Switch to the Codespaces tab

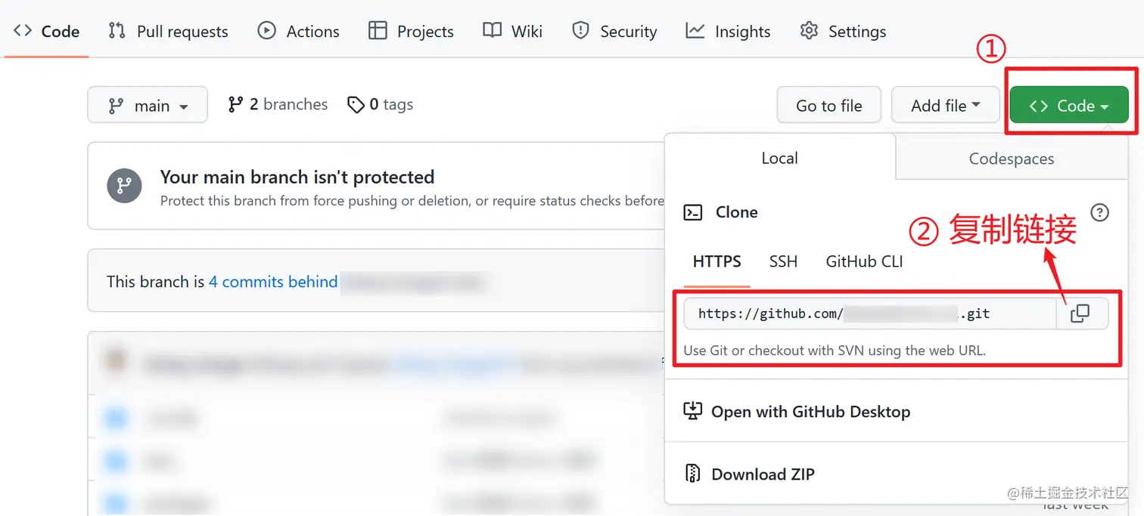click(1012, 159)
